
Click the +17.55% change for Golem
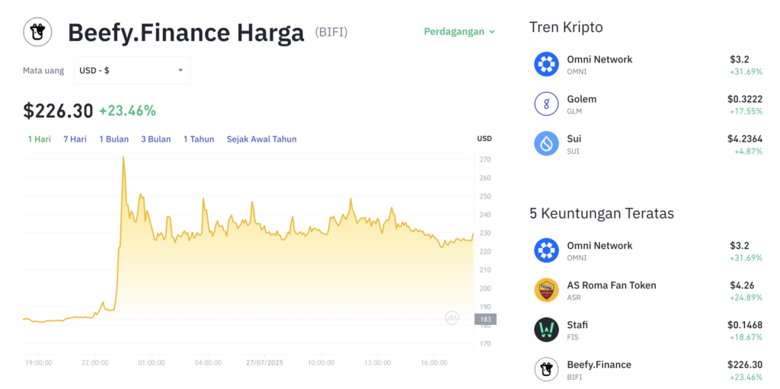coord(746,111)
